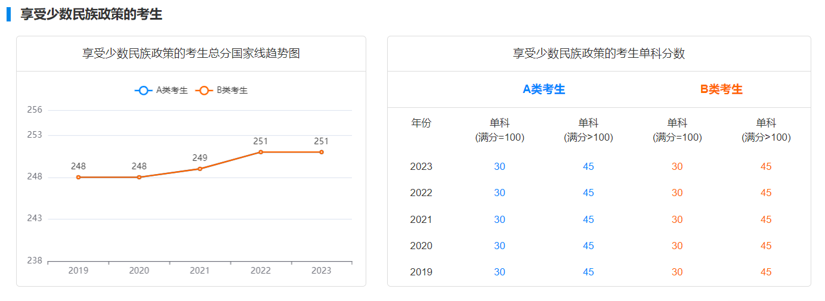Click blue 45 in the 2022 row
Image resolution: width=825 pixels, height=301 pixels.
(589, 193)
